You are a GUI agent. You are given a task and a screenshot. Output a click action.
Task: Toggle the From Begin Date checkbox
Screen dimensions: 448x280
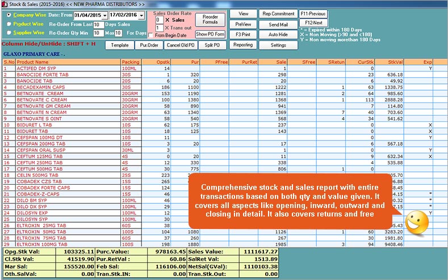point(151,35)
